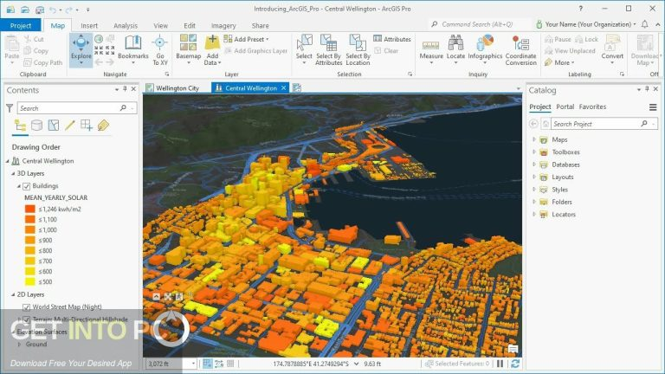Viewport: 665px width, 374px height.
Task: Pause map drawing in status bar
Action: click(x=500, y=364)
